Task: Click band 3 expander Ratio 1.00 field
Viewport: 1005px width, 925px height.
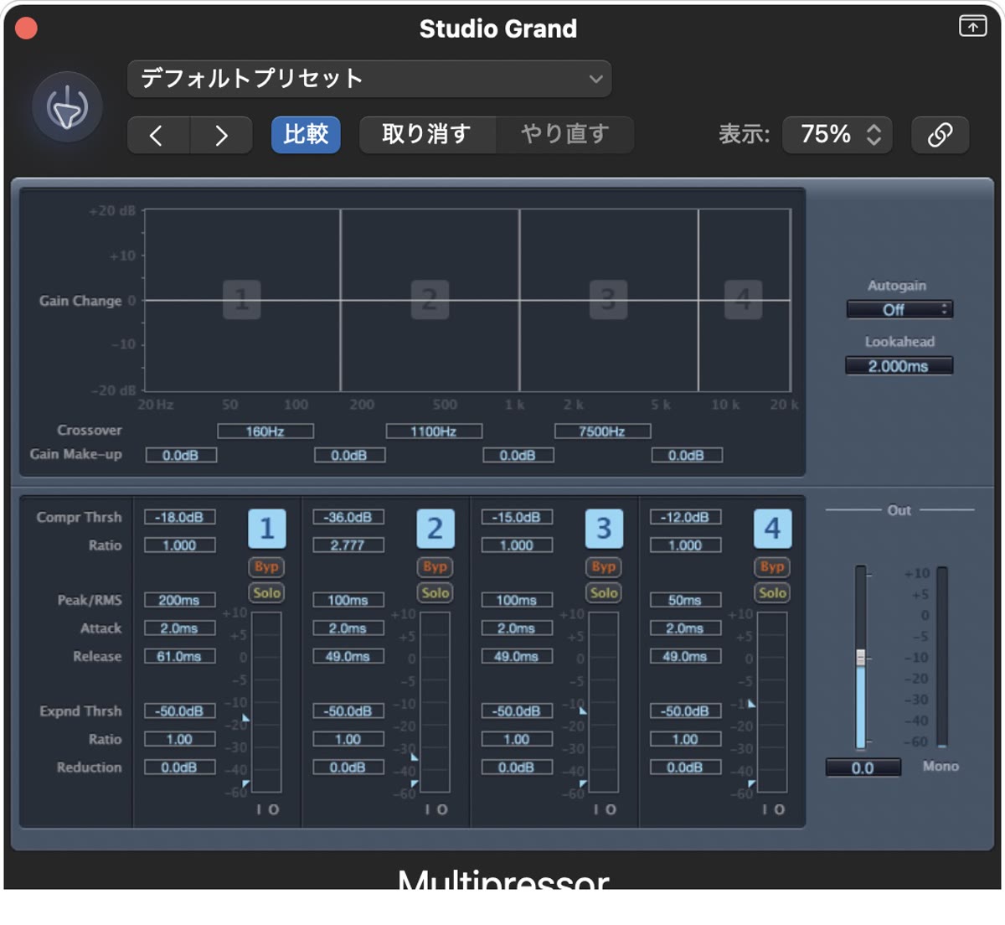Action: click(x=517, y=739)
